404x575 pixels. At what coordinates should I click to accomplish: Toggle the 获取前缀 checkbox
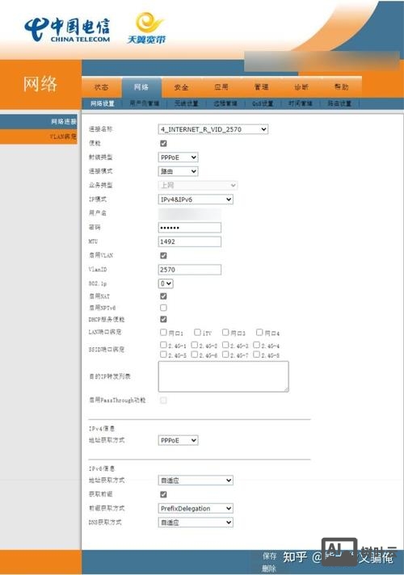coord(163,494)
